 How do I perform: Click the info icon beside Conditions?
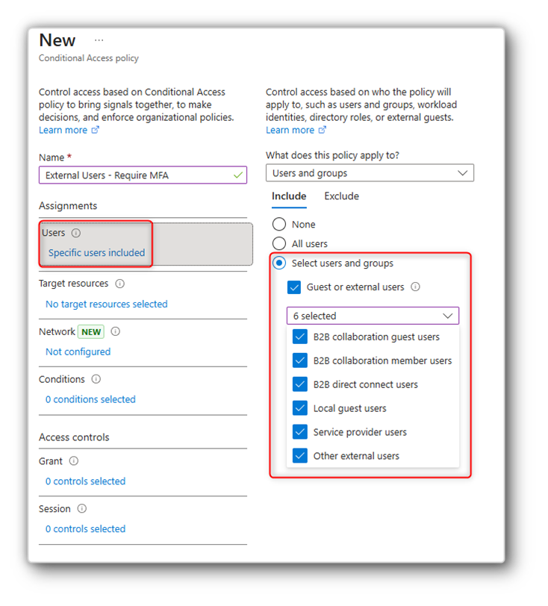pos(96,380)
